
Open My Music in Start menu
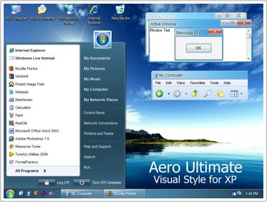pos(92,79)
